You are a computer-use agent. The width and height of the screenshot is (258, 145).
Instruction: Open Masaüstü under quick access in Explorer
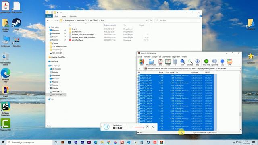pos(56,30)
